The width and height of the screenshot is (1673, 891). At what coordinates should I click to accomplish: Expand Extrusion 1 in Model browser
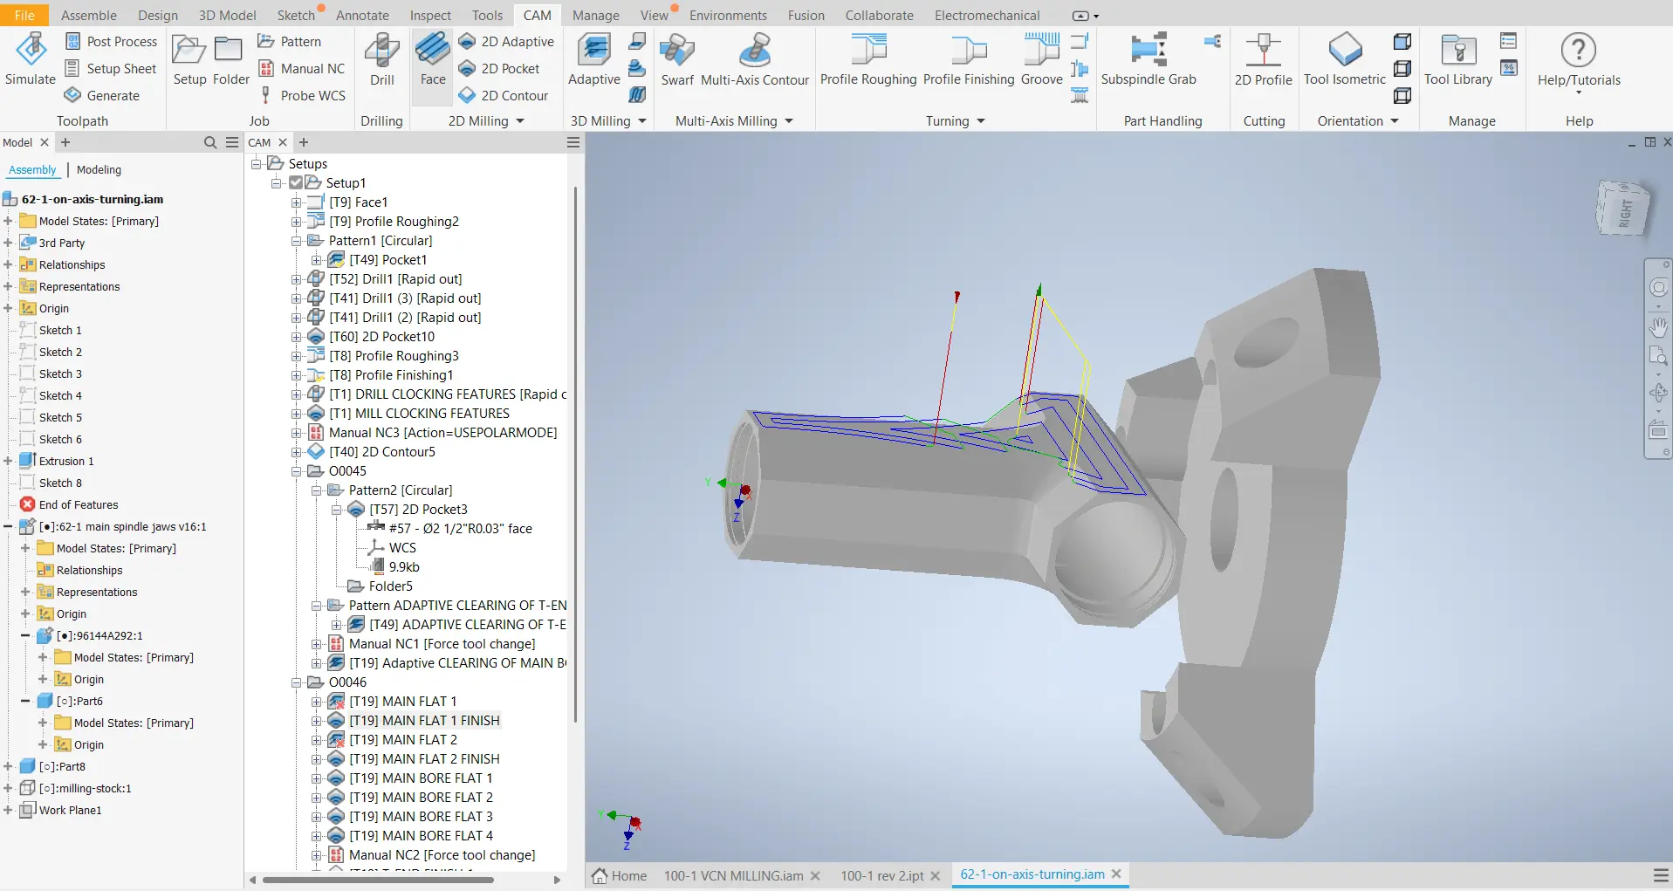click(x=8, y=461)
